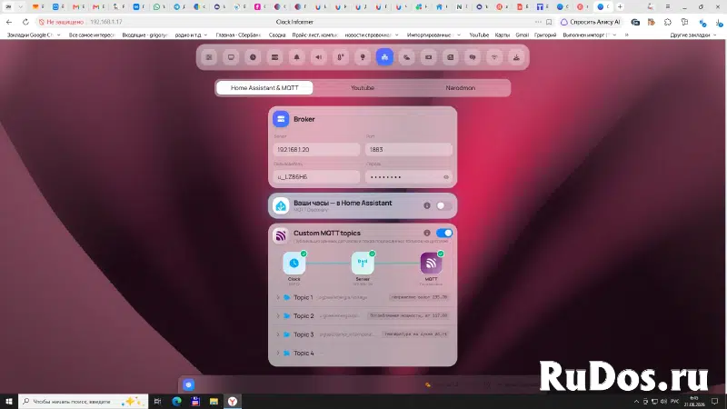The width and height of the screenshot is (727, 409).
Task: Click browser back arrow
Action: pos(9,22)
